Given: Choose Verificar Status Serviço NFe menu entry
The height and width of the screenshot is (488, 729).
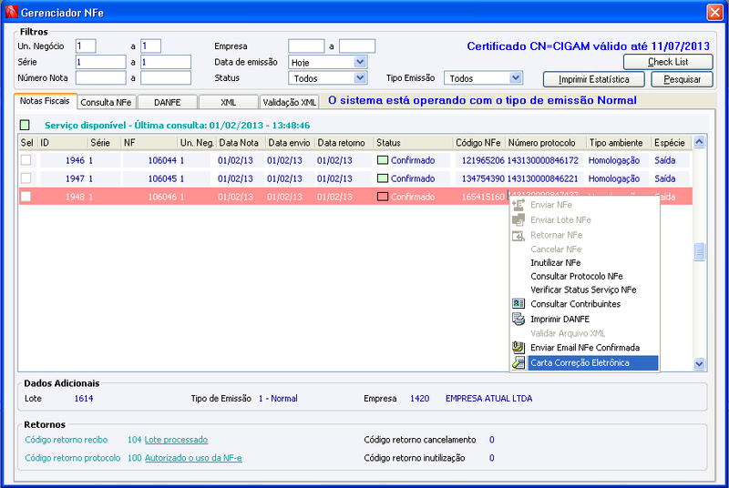Looking at the screenshot, I should tap(583, 290).
